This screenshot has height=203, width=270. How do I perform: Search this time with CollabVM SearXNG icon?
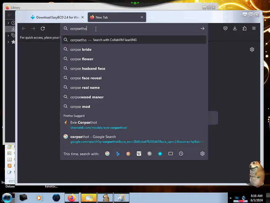(x=150, y=154)
